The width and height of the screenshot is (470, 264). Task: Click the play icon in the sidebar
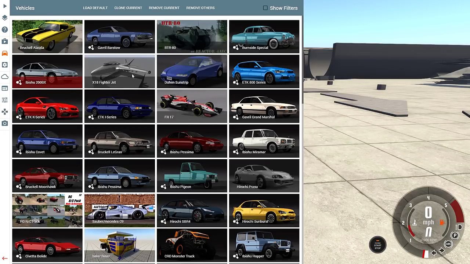5,6
